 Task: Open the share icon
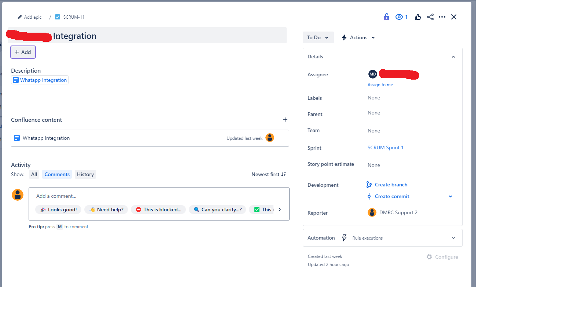point(430,17)
